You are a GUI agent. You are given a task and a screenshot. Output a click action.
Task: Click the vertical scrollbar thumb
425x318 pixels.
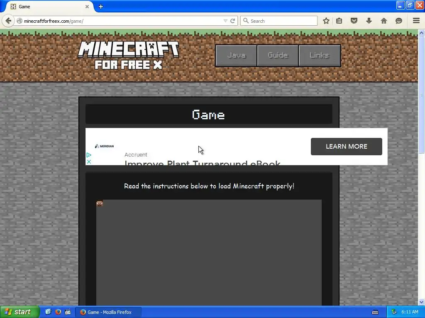coord(422,95)
